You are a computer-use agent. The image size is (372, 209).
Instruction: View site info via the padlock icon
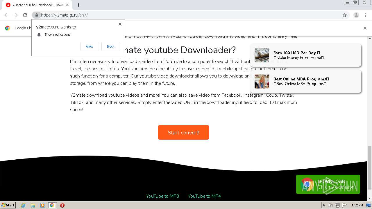tap(36, 15)
